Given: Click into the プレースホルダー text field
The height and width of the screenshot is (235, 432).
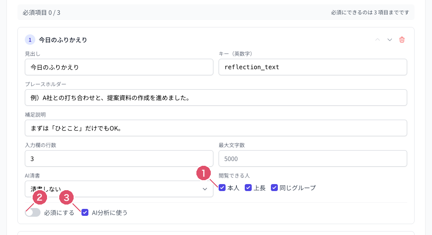Looking at the screenshot, I should [216, 97].
